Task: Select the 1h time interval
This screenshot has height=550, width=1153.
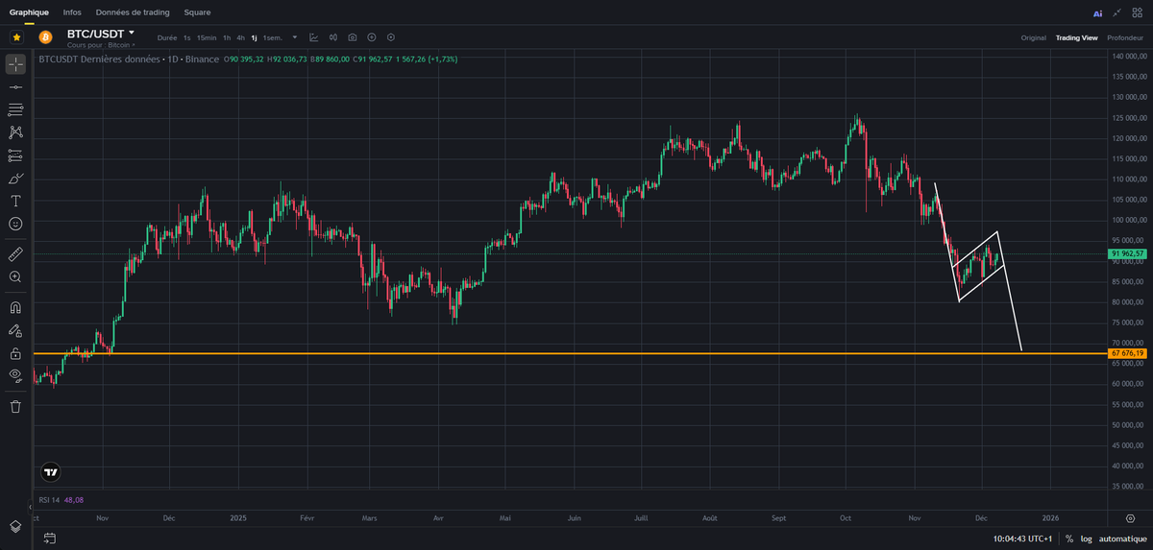Action: click(227, 37)
